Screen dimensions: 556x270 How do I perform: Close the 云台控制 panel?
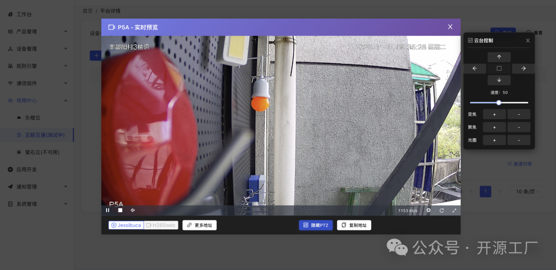pyautogui.click(x=528, y=41)
